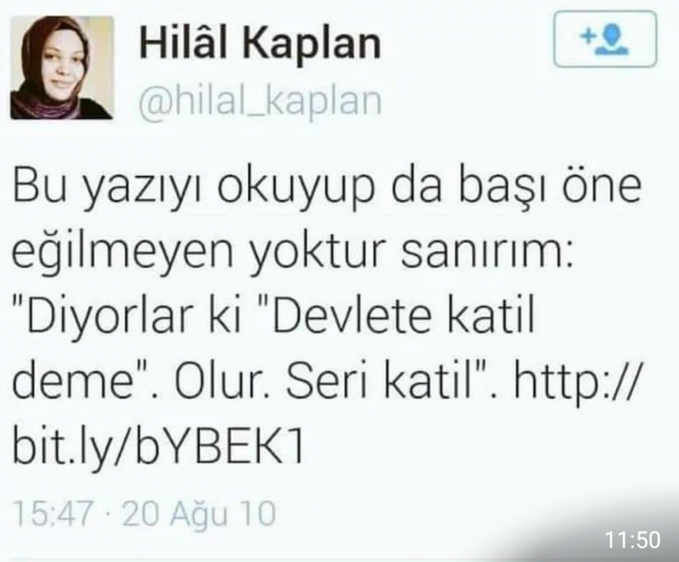This screenshot has width=679, height=562.
Task: Select the word "eğilmeyen" in the tweet
Action: point(122,253)
